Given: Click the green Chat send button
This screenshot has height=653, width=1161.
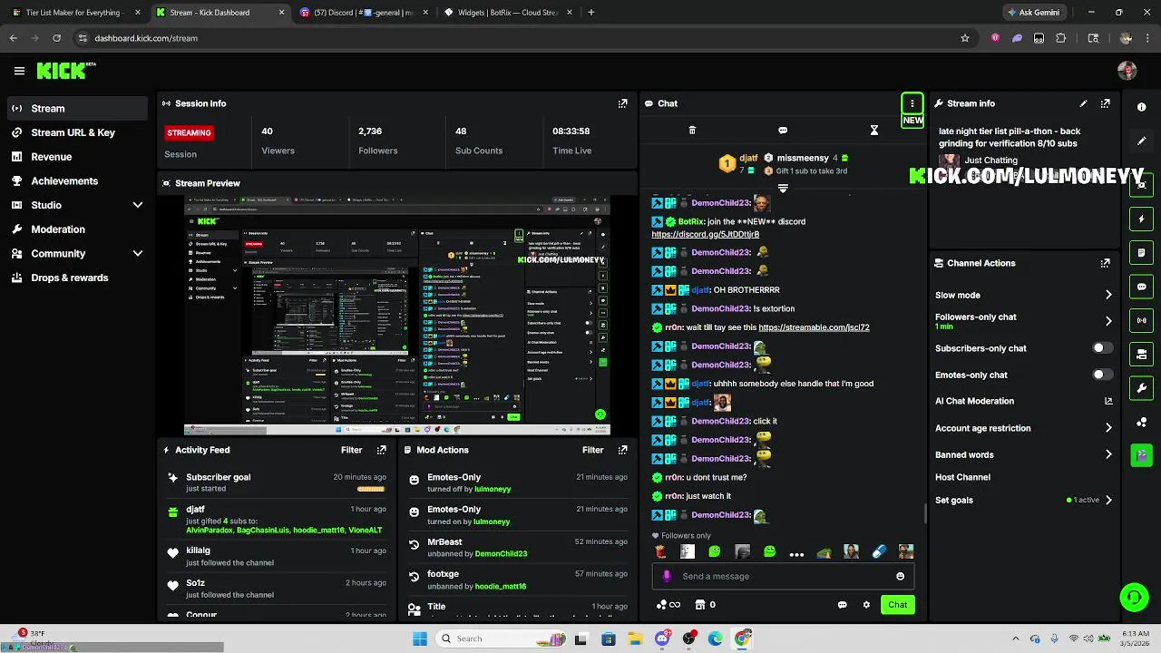Looking at the screenshot, I should [897, 605].
